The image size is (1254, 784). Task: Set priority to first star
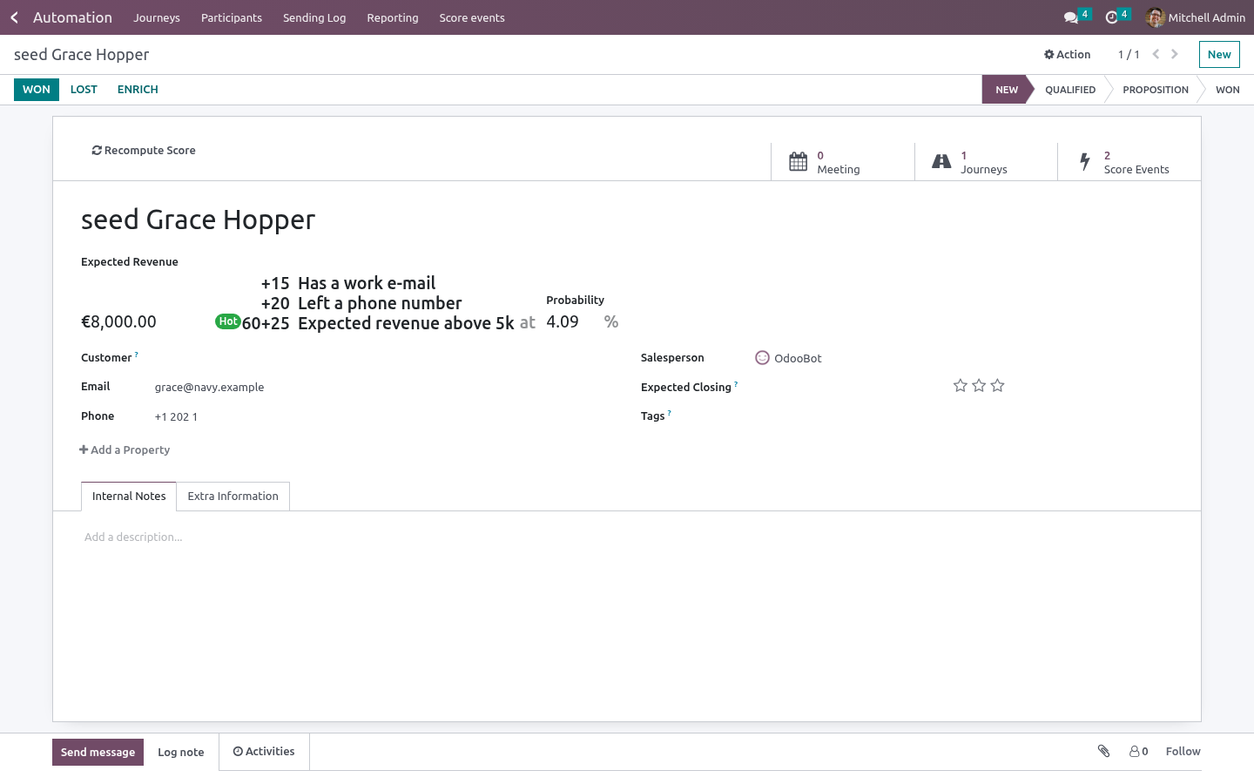(x=961, y=385)
